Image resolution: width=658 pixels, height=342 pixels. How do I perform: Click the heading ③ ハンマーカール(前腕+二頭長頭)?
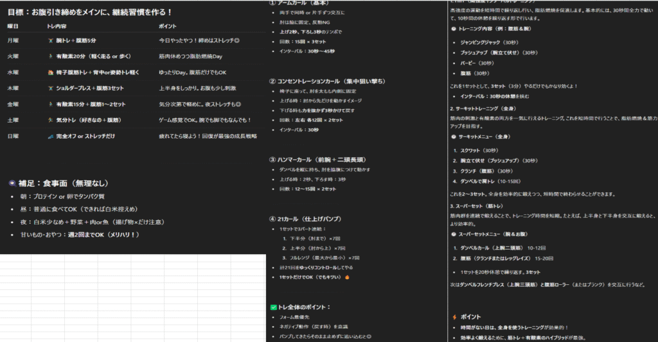coord(318,160)
